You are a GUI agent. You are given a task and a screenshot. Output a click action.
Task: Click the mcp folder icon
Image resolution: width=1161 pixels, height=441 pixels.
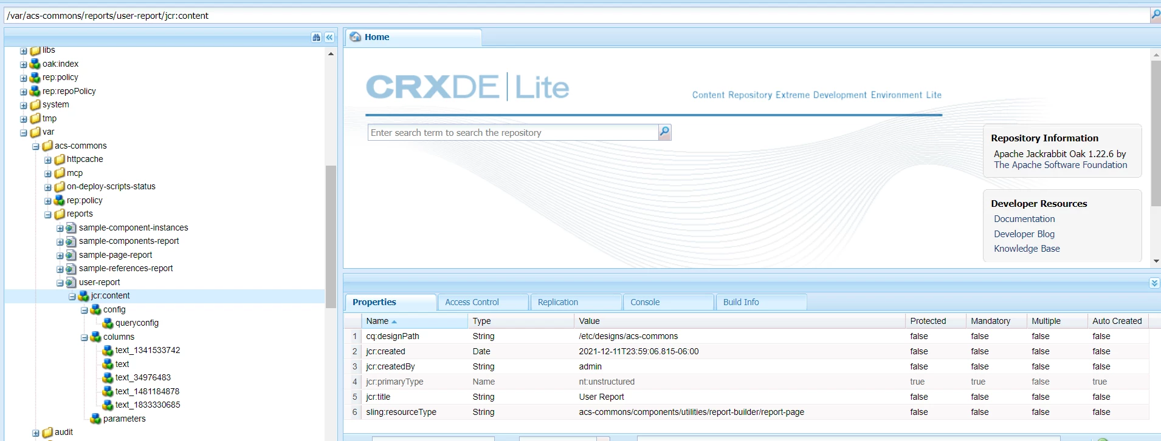[x=60, y=173]
